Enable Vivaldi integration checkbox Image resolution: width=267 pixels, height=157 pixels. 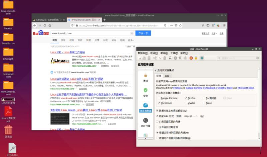pos(186,103)
